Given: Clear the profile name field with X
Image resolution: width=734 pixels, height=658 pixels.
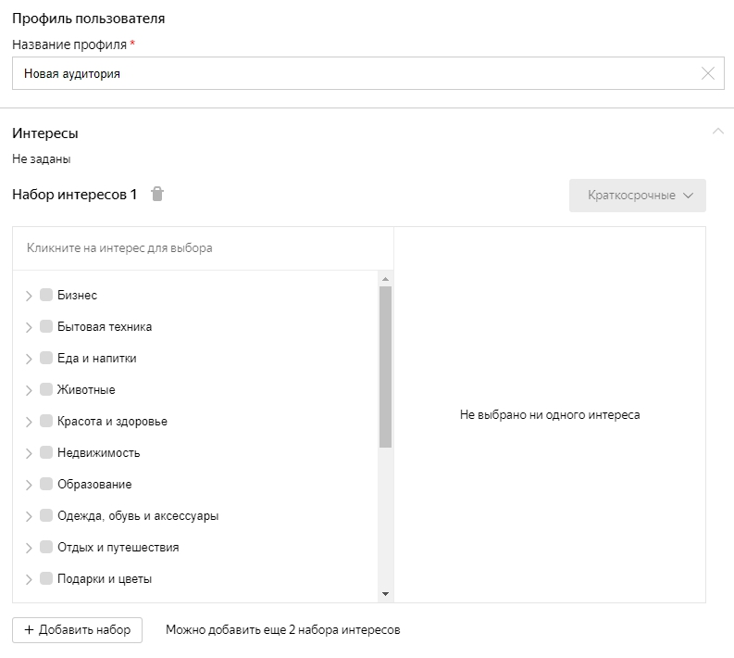Looking at the screenshot, I should click(x=708, y=74).
